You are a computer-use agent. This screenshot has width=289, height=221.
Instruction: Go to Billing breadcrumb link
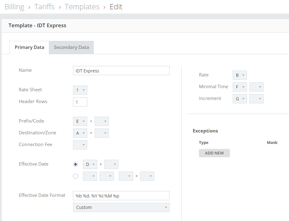[x=14, y=7]
